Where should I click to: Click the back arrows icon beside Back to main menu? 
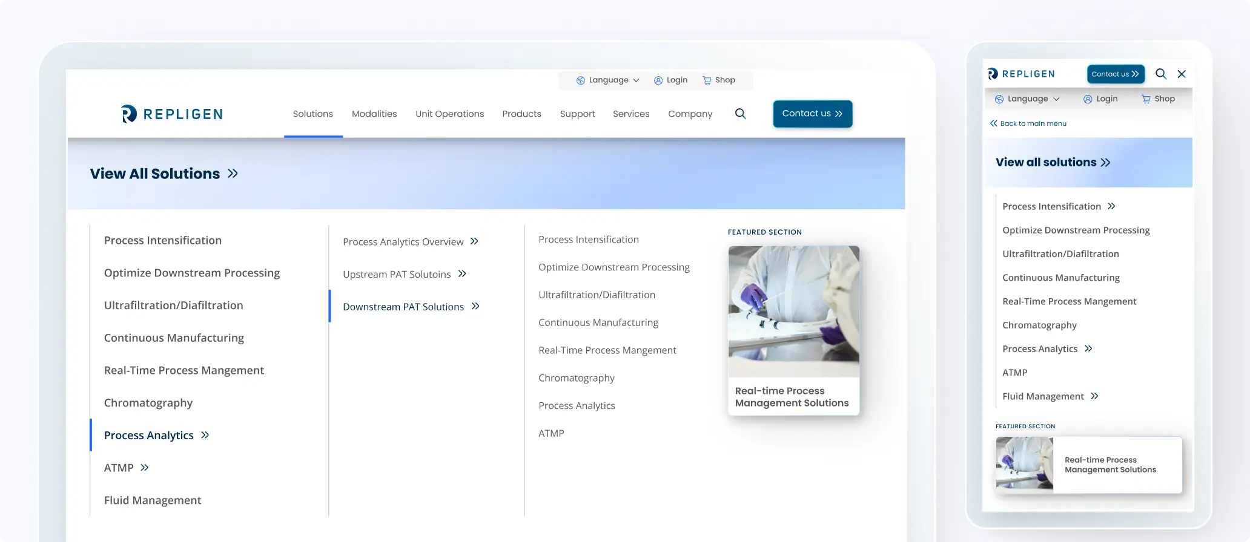coord(993,123)
